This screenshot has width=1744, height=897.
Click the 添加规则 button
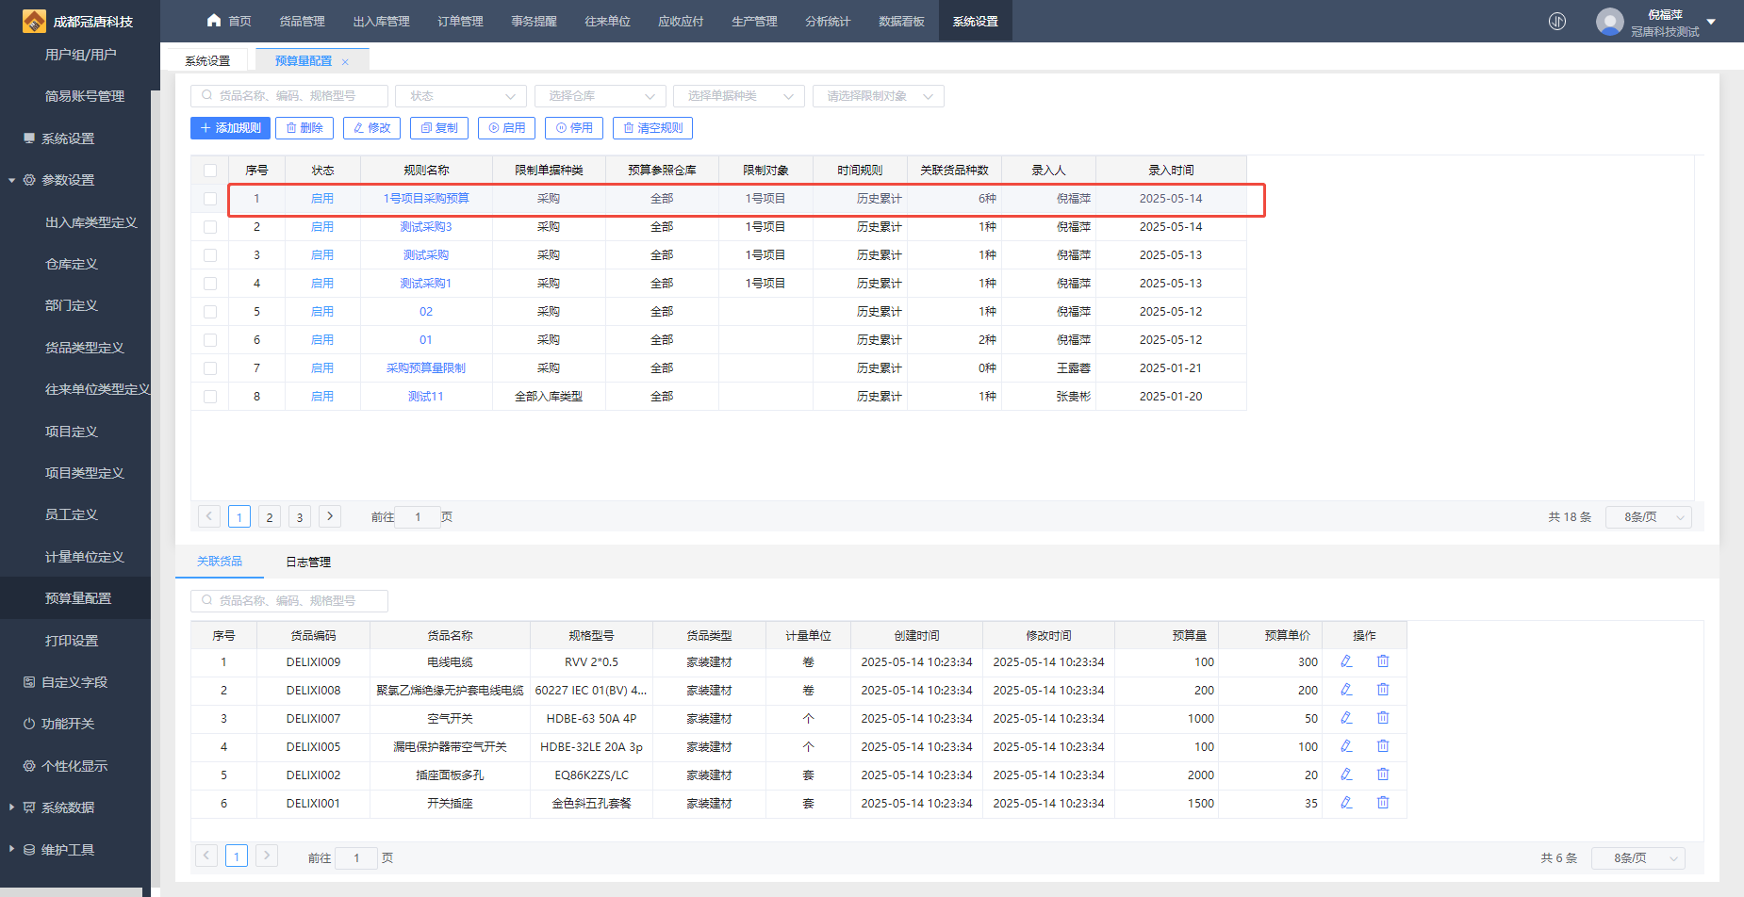point(230,128)
